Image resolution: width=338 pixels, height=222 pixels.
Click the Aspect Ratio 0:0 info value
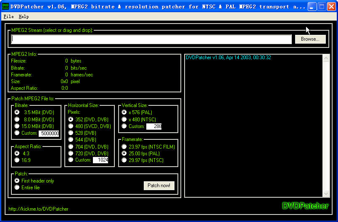[65, 88]
